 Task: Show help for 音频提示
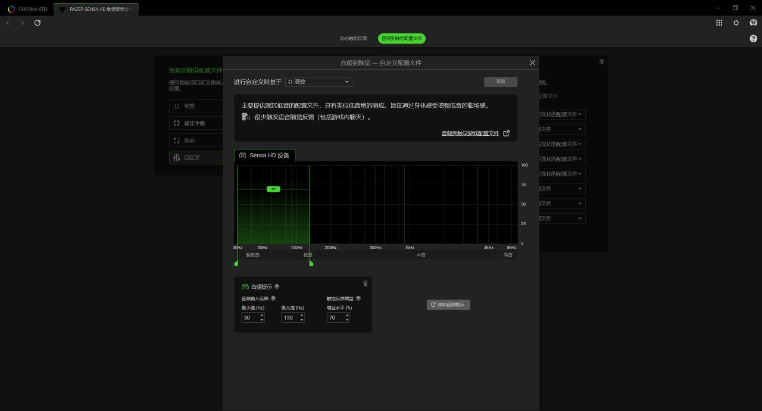277,287
